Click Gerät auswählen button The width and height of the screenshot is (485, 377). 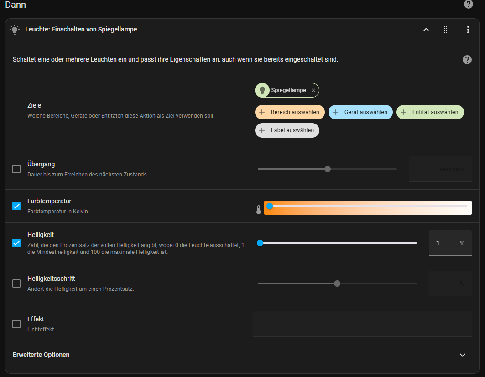click(360, 112)
